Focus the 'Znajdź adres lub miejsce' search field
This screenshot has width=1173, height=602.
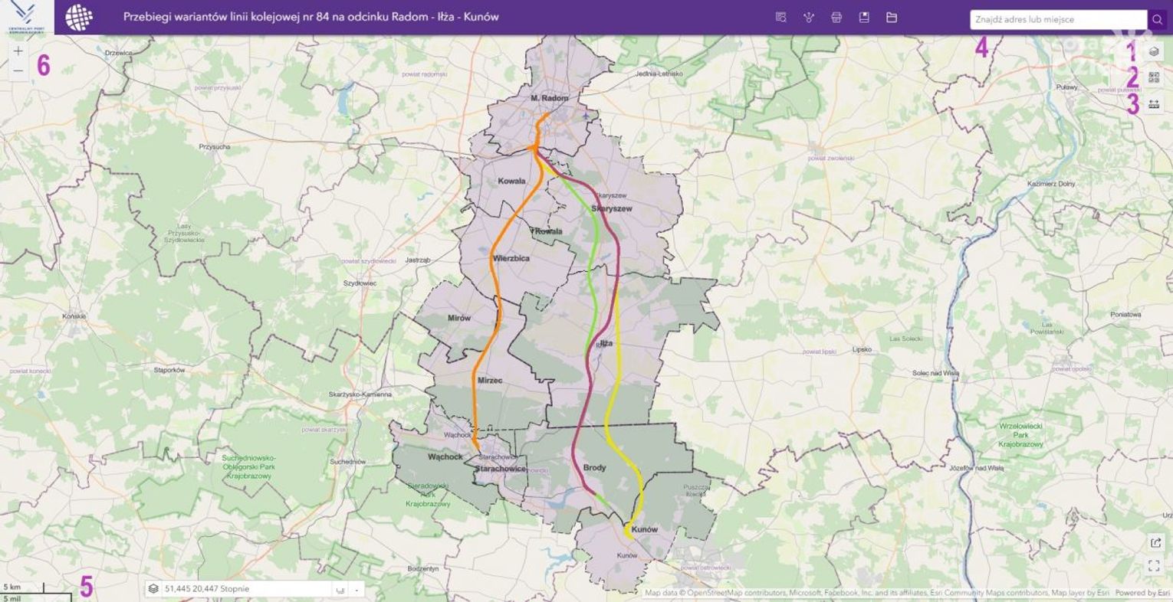click(1058, 19)
